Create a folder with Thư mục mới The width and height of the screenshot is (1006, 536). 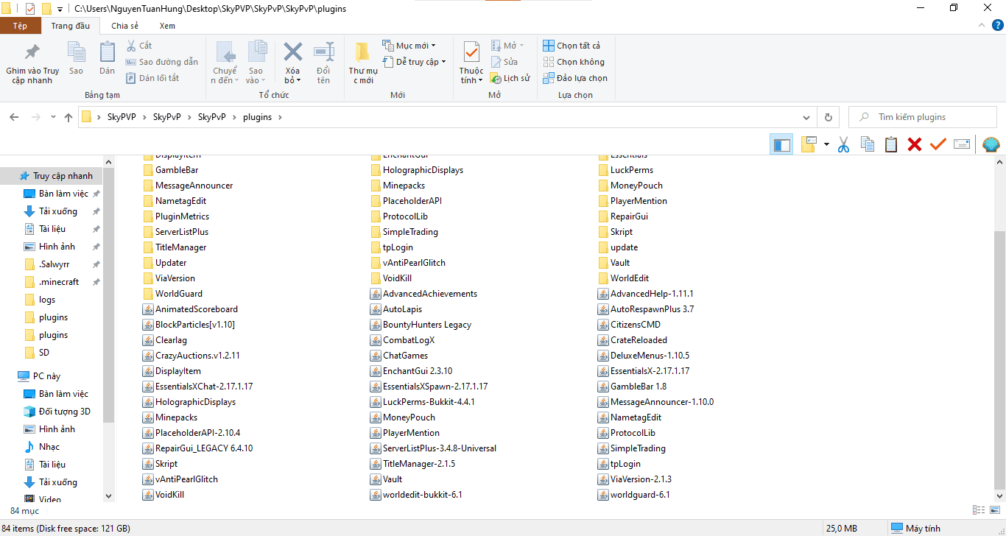click(362, 63)
